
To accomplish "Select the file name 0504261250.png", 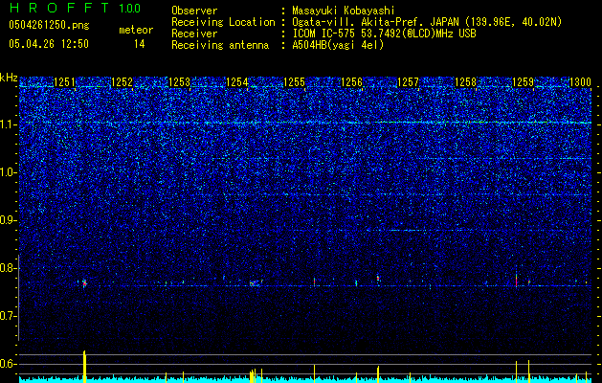I will point(49,25).
